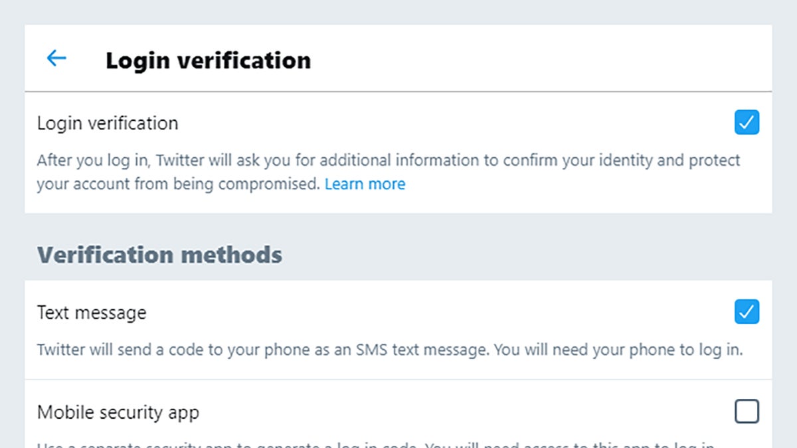Click the bold Login verification page title
This screenshot has height=448, width=797.
click(x=208, y=60)
